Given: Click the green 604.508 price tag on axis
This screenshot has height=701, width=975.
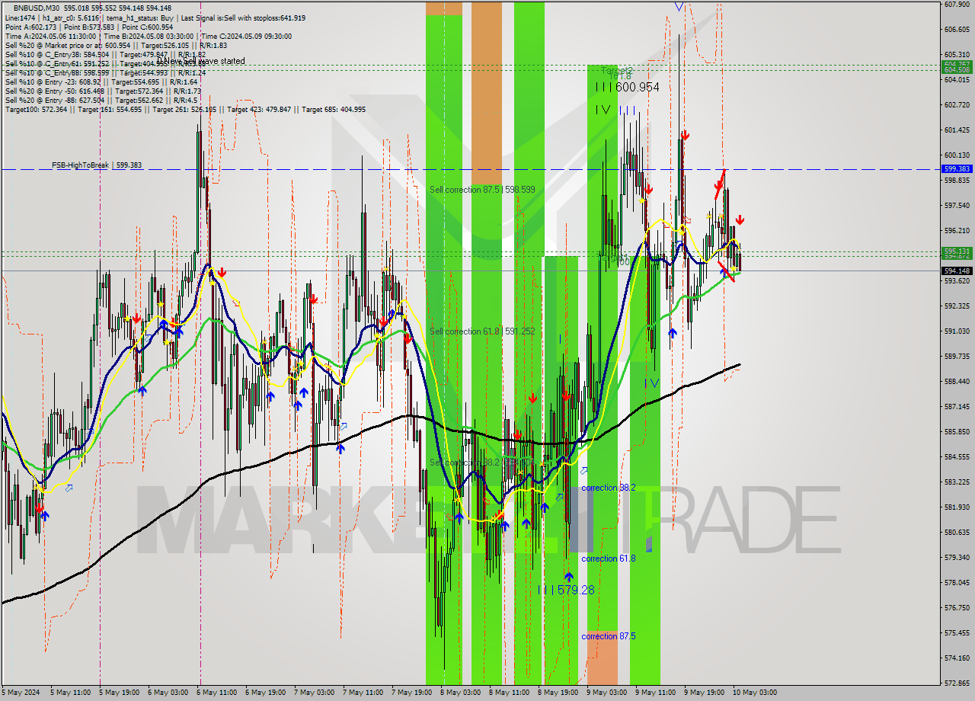Looking at the screenshot, I should click(957, 69).
